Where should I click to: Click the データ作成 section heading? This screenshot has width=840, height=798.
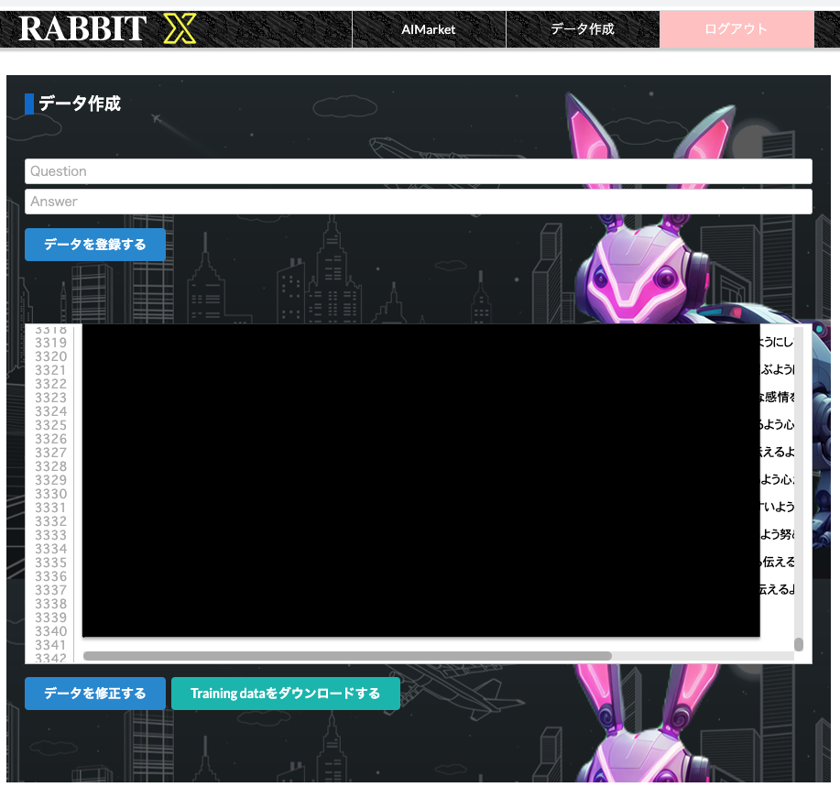pos(79,104)
